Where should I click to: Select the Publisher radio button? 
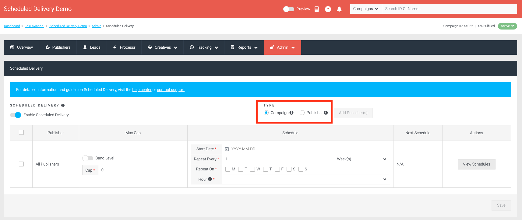[302, 113]
